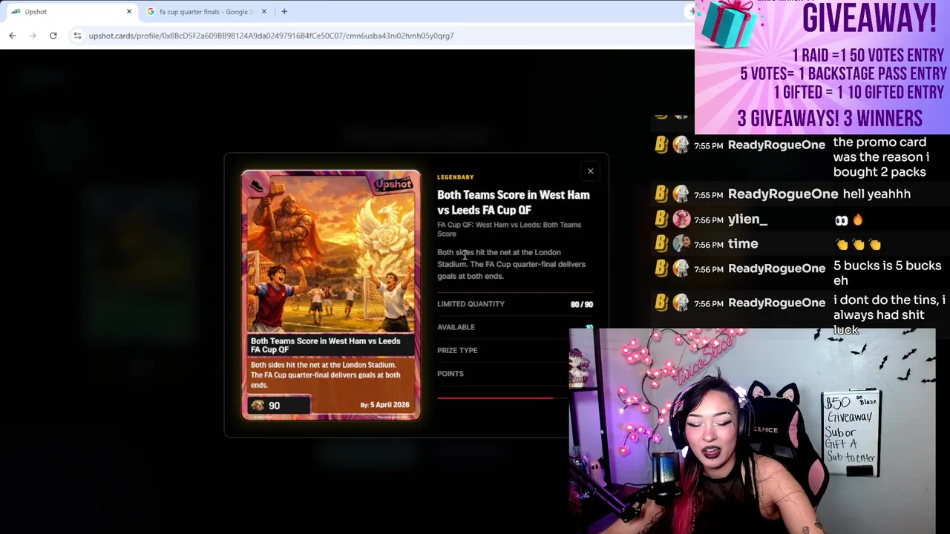Image resolution: width=950 pixels, height=534 pixels.
Task: Click the GIVEAWAY banner gift box icon
Action: [x=728, y=24]
